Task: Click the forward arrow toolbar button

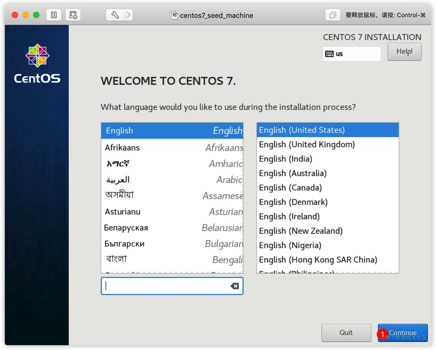Action: point(129,15)
